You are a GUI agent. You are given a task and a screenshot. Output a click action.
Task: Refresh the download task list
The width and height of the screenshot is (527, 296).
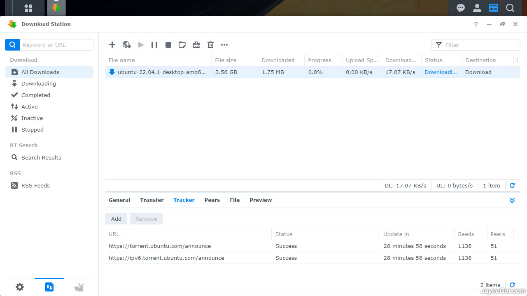[512, 185]
